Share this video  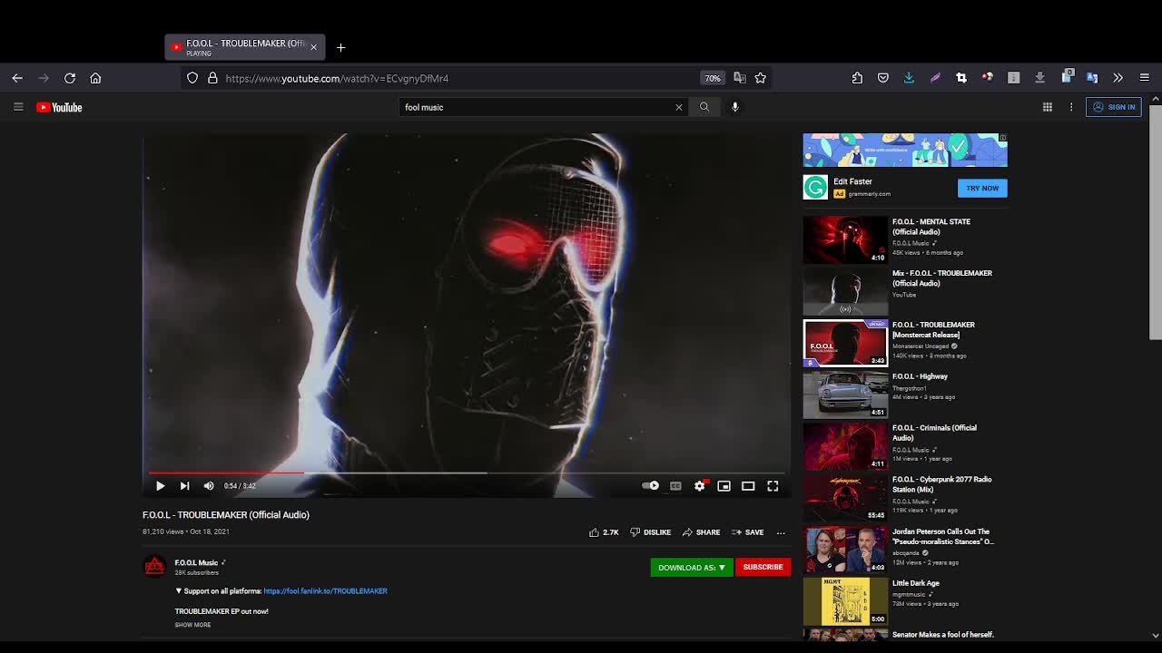click(x=701, y=532)
